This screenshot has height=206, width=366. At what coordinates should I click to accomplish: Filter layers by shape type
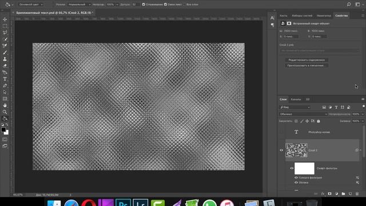coord(342,107)
